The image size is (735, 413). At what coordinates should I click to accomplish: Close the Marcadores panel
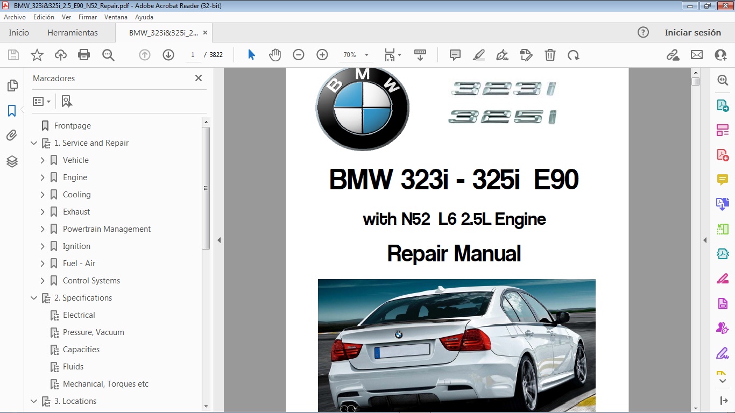[199, 78]
